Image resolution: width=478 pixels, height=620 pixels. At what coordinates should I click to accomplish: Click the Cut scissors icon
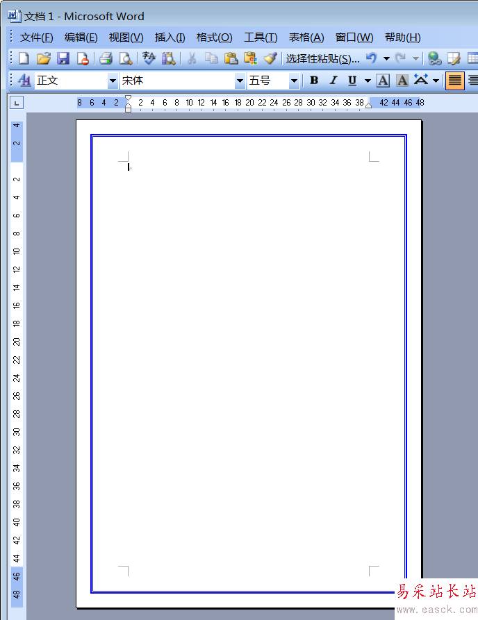coord(192,58)
